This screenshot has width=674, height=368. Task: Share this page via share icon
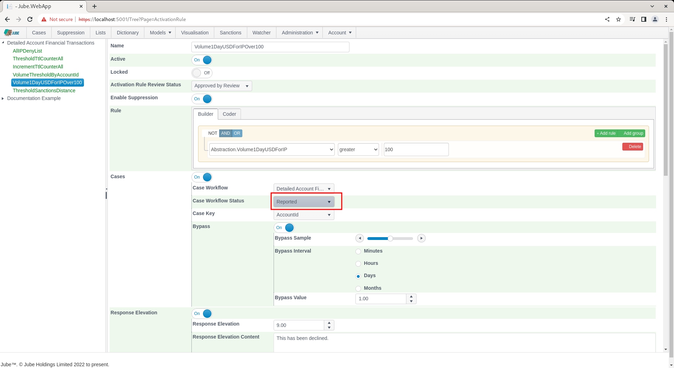pyautogui.click(x=607, y=19)
